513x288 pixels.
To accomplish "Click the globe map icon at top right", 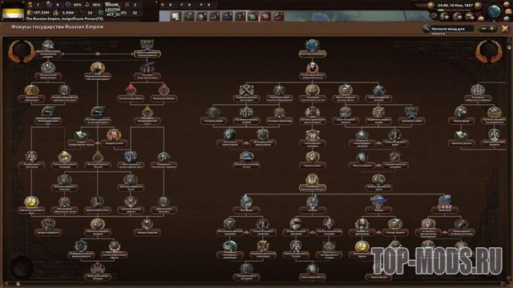I will point(494,11).
